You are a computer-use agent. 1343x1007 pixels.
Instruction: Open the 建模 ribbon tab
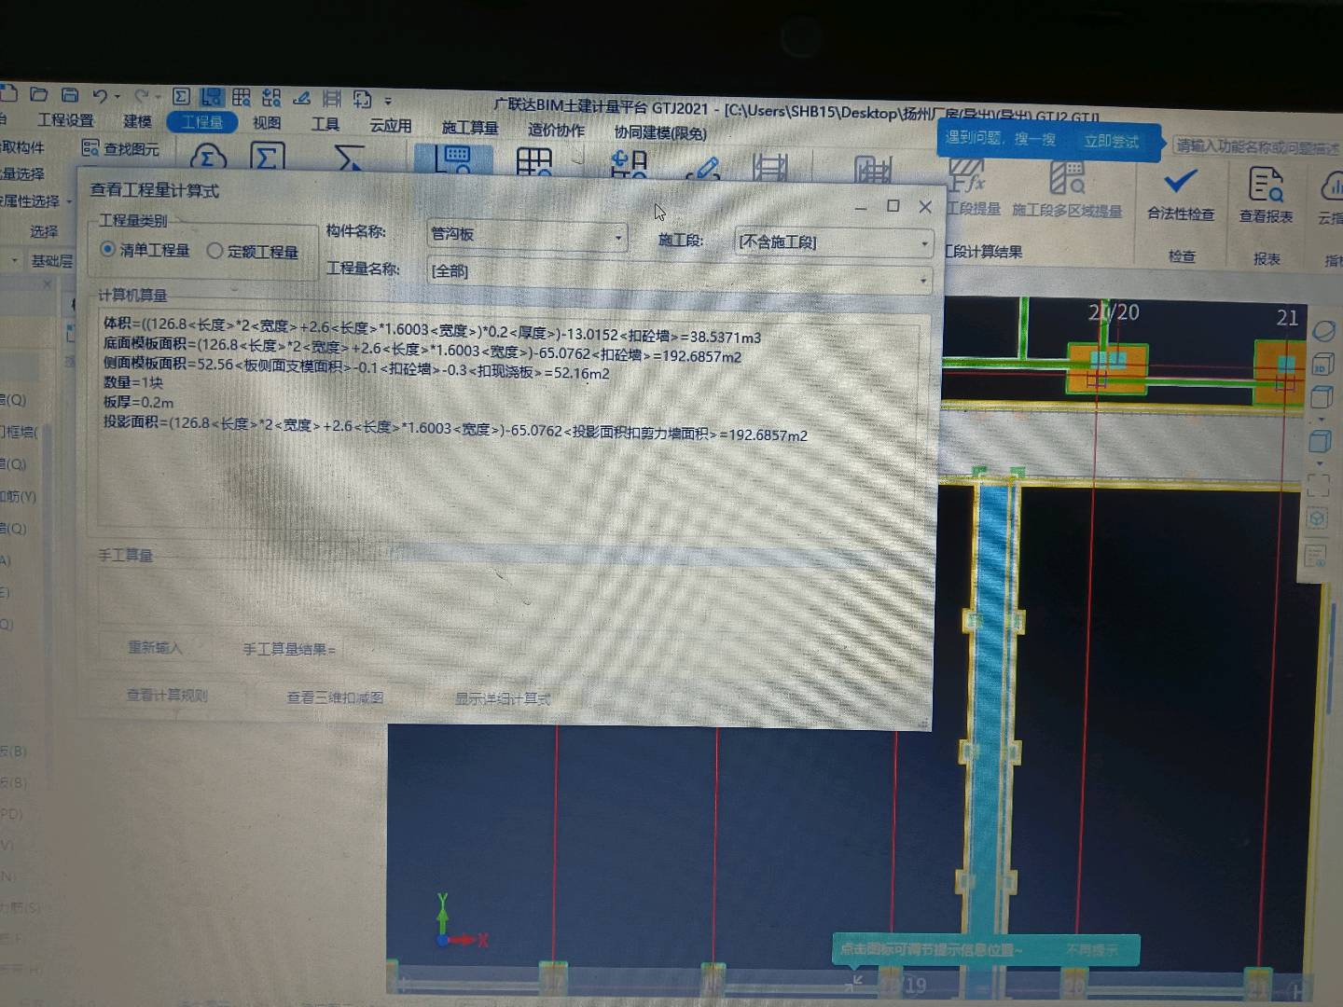click(137, 121)
